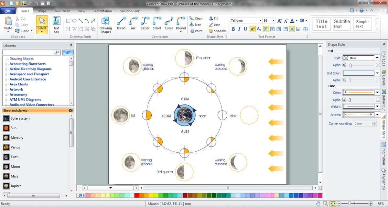388x207 pixels.
Task: Switch to the Shape ribbon tab
Action: [42, 11]
